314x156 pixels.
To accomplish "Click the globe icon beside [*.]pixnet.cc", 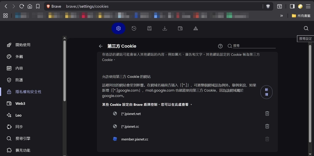I will tap(115, 126).
